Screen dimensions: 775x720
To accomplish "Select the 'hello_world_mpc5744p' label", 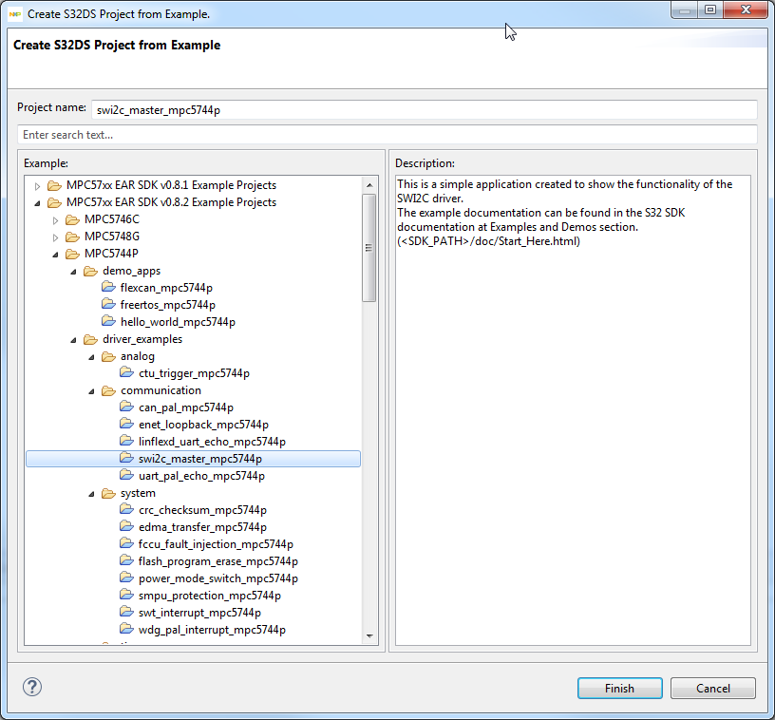I will (178, 322).
